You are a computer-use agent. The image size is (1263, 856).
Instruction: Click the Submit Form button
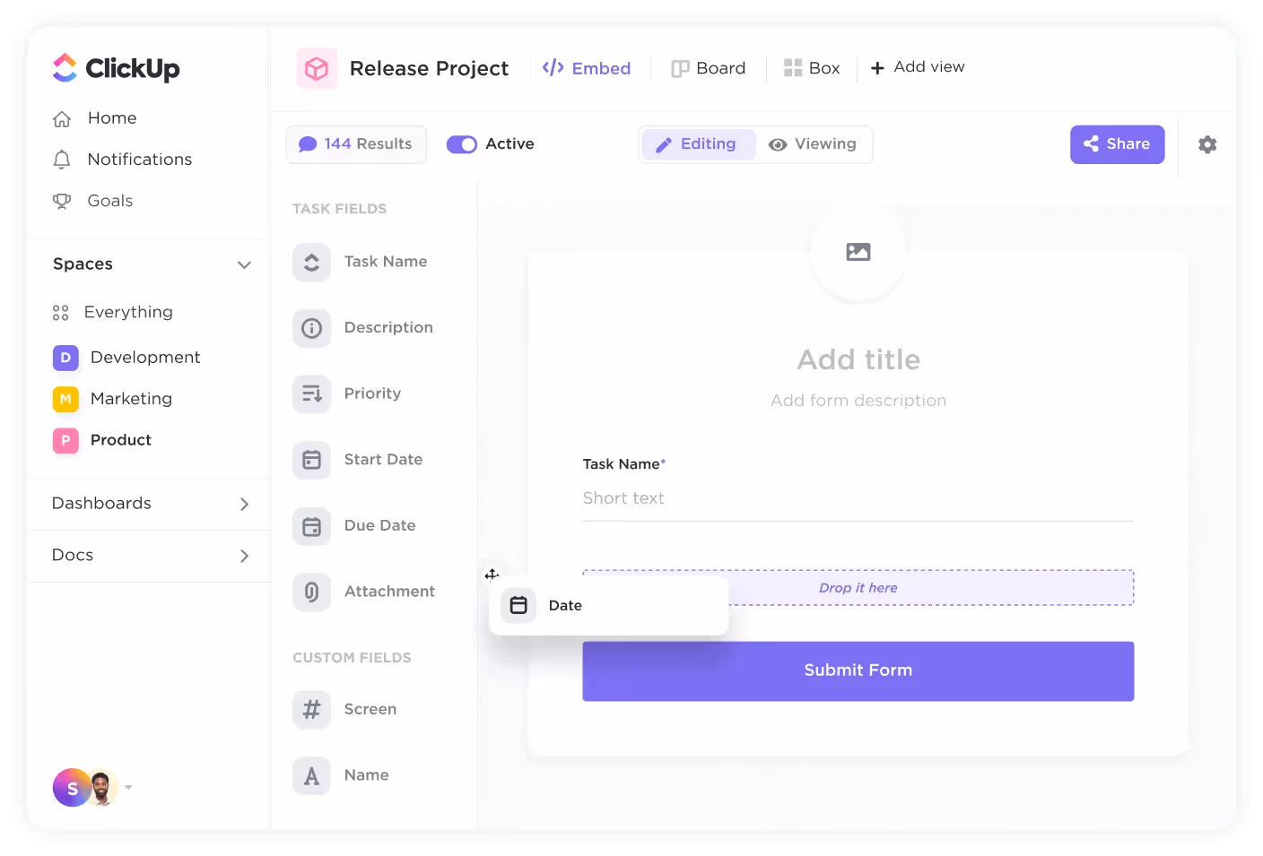858,671
